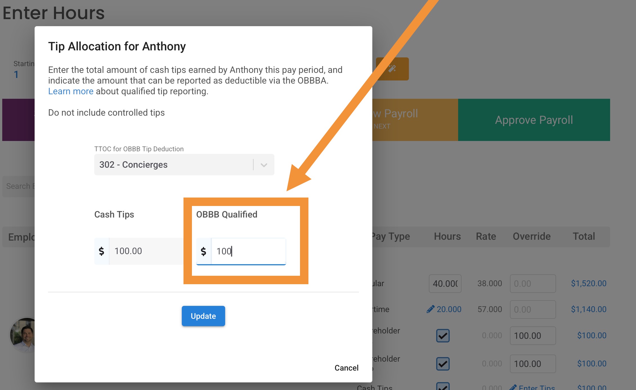The image size is (636, 390).
Task: Click pencil icon beside 20.000 overtime hours
Action: pos(430,309)
